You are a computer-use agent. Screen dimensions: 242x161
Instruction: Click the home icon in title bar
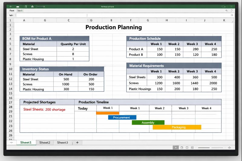click(x=32, y=6)
